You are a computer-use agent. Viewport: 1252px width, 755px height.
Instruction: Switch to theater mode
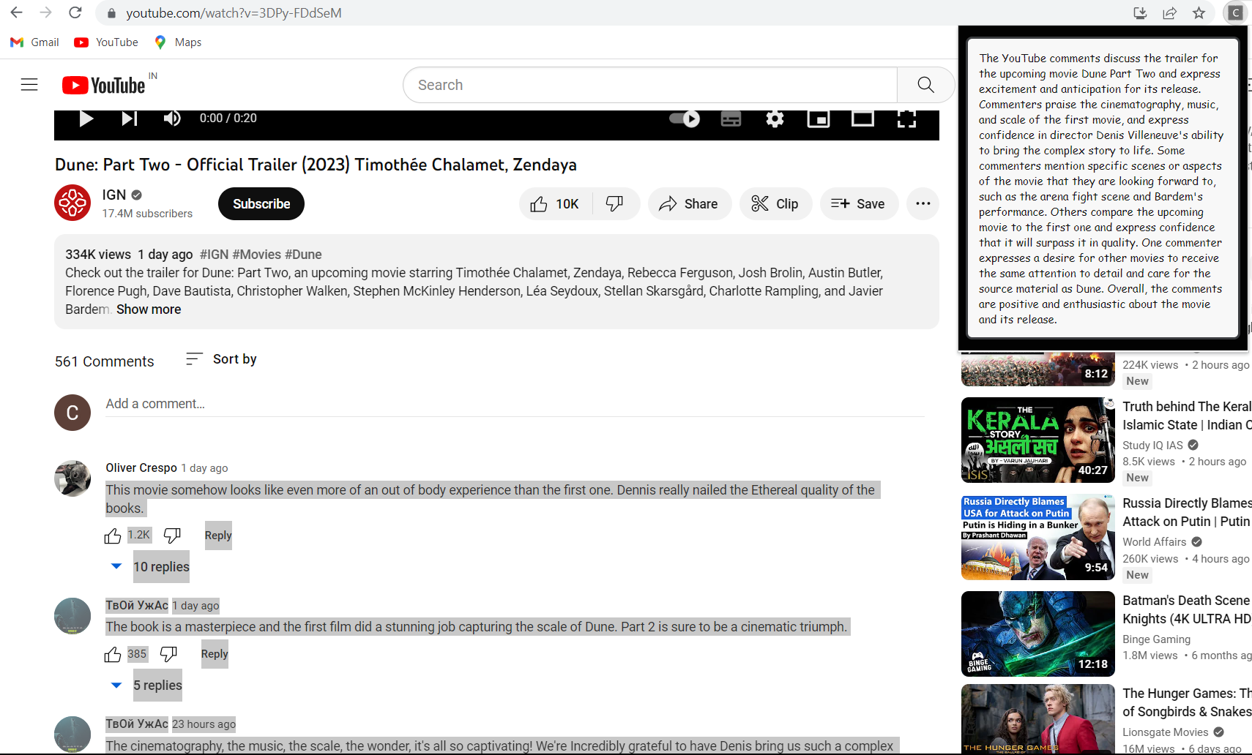(862, 119)
